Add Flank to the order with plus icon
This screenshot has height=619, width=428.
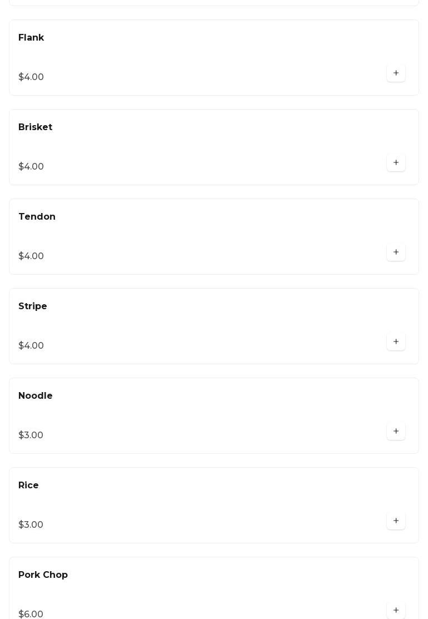396,73
